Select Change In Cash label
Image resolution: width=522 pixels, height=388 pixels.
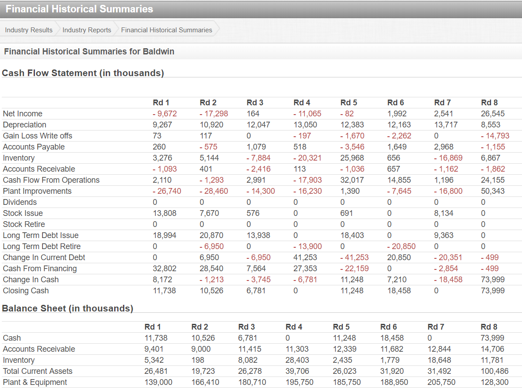click(31, 280)
